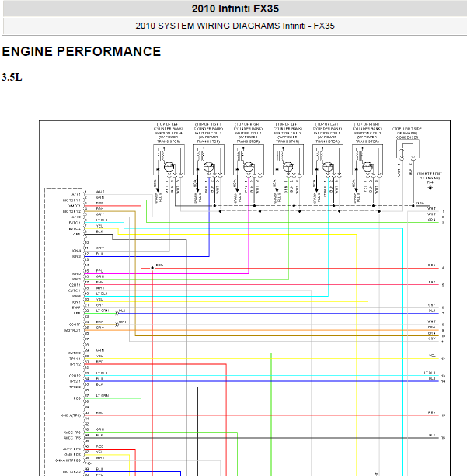
Task: Click the 'CVTC 1' terminal label
Action: click(x=75, y=290)
